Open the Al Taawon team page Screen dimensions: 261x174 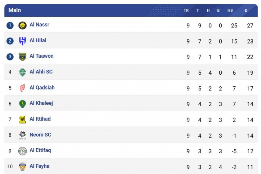tap(42, 56)
